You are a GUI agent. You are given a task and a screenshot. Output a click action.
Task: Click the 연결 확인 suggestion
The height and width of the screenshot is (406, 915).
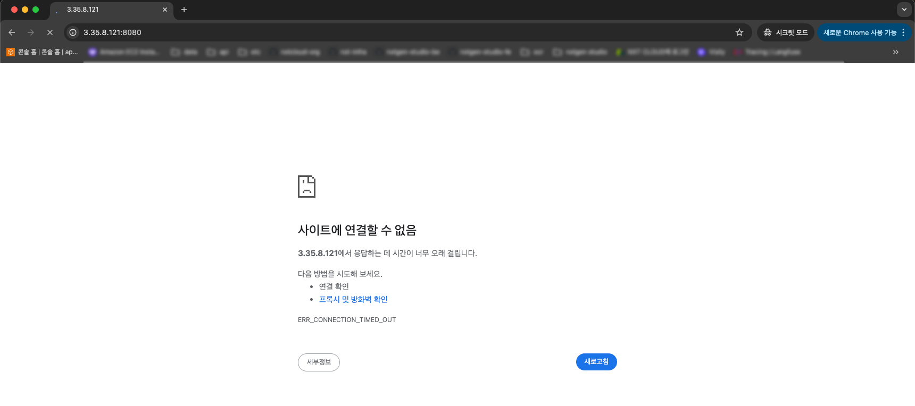point(334,286)
